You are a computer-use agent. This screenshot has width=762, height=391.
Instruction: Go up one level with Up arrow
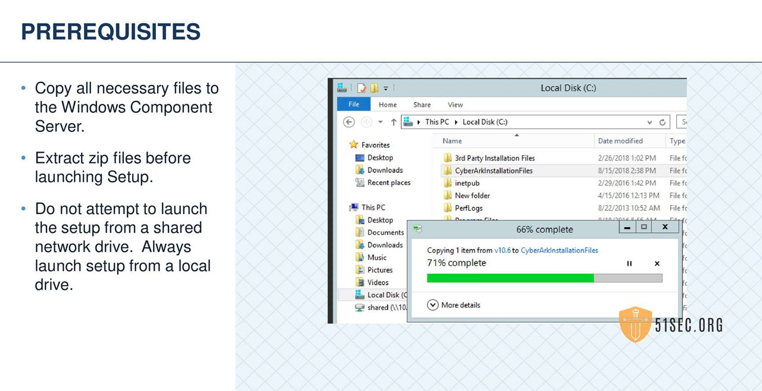point(394,122)
